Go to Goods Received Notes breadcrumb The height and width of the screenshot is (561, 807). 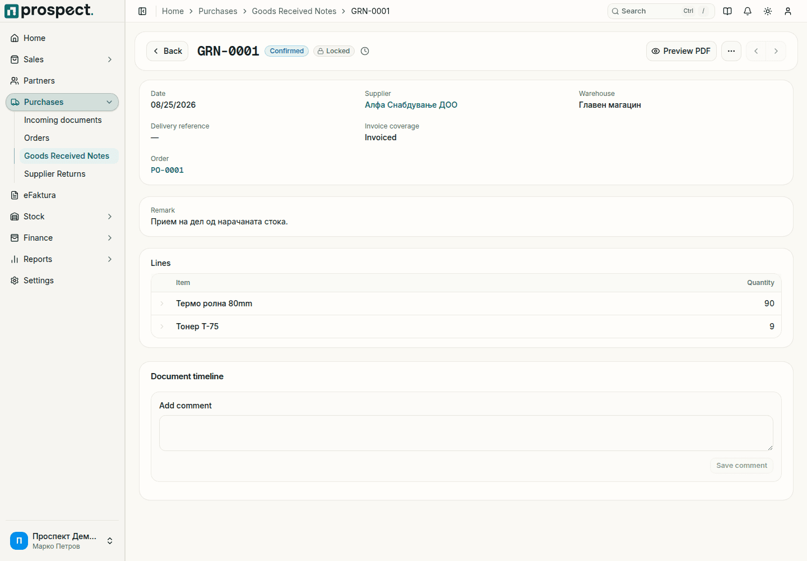(x=294, y=11)
